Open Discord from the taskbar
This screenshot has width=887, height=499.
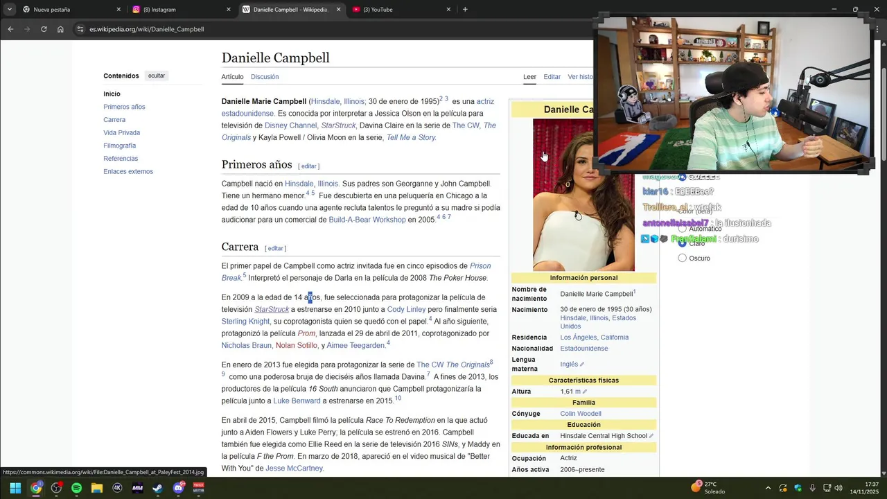(178, 488)
